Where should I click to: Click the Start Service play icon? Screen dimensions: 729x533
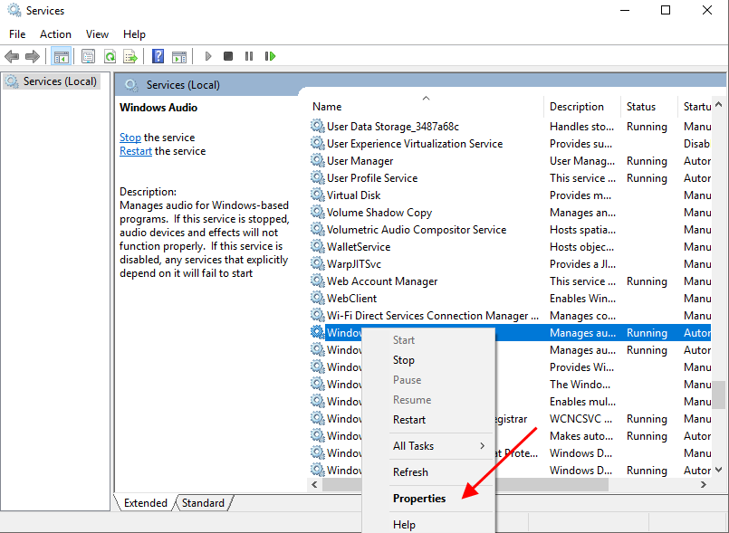tap(207, 56)
